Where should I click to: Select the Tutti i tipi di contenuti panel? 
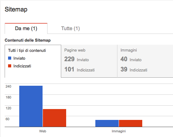pos(33,61)
